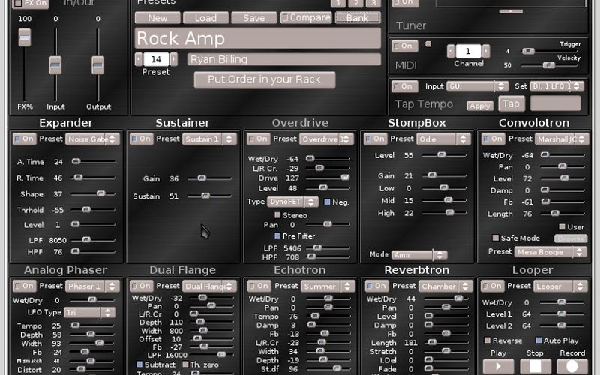This screenshot has width=600, height=375.
Task: Turn on the Echotron effect
Action: (259, 286)
